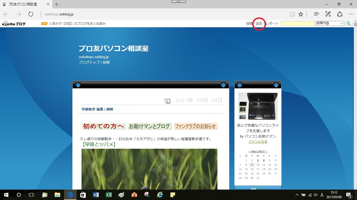Click the laptop and calculator profile image
Image resolution: width=357 pixels, height=200 pixels.
coord(258,106)
